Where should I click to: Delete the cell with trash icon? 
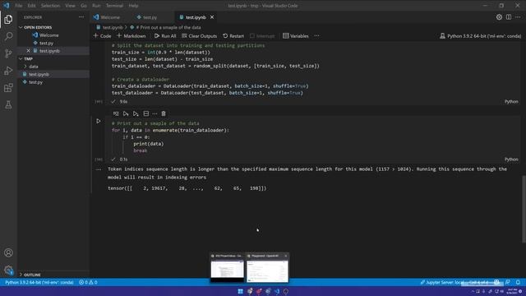tap(164, 113)
